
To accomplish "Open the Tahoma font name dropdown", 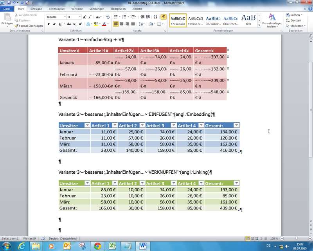I will click(x=64, y=17).
